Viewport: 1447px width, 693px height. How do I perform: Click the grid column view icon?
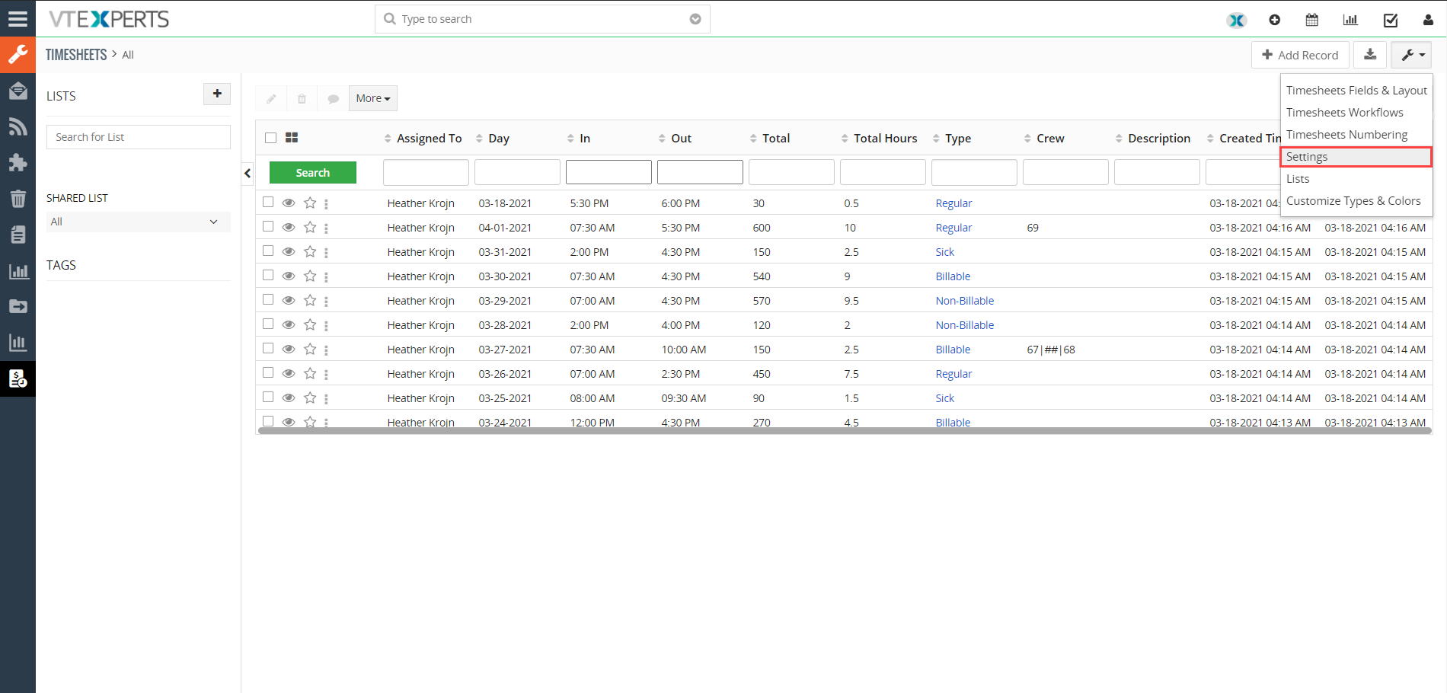pos(292,138)
